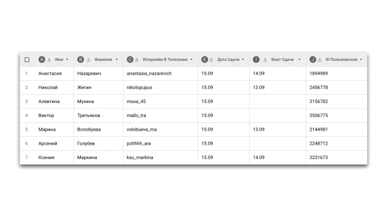Click the column C letter badge
The width and height of the screenshot is (387, 217).
[130, 60]
